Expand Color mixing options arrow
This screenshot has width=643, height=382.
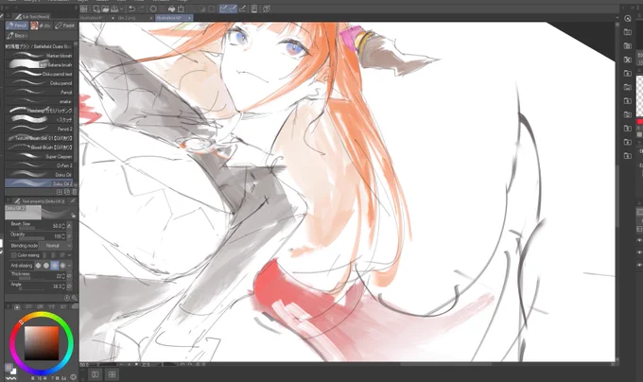coord(69,255)
